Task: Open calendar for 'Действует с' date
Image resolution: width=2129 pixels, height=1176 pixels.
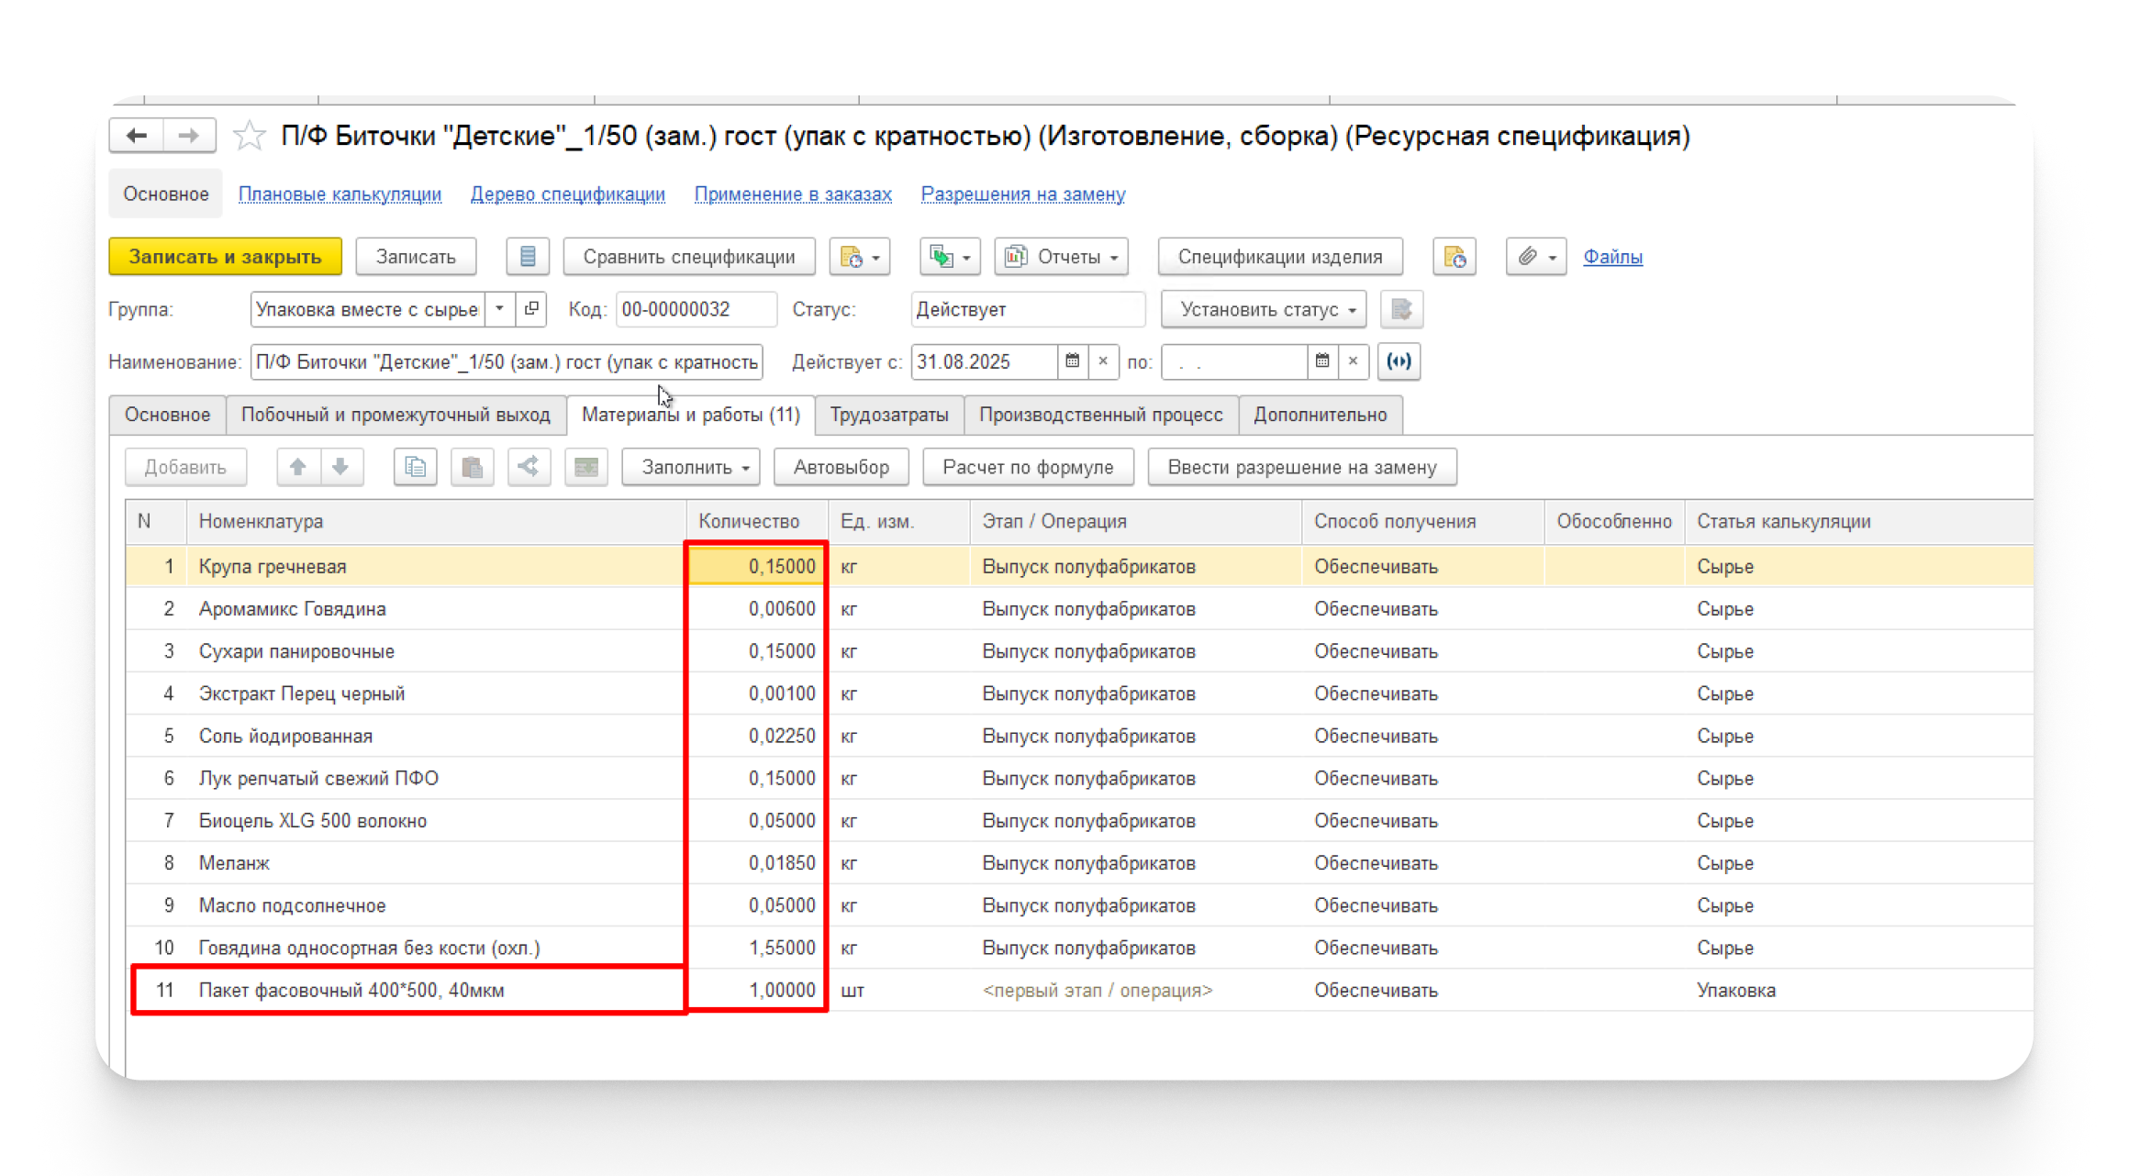Action: pos(1072,361)
